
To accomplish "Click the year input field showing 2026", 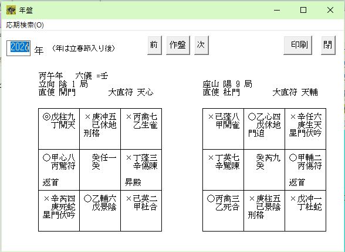I will tap(19, 49).
